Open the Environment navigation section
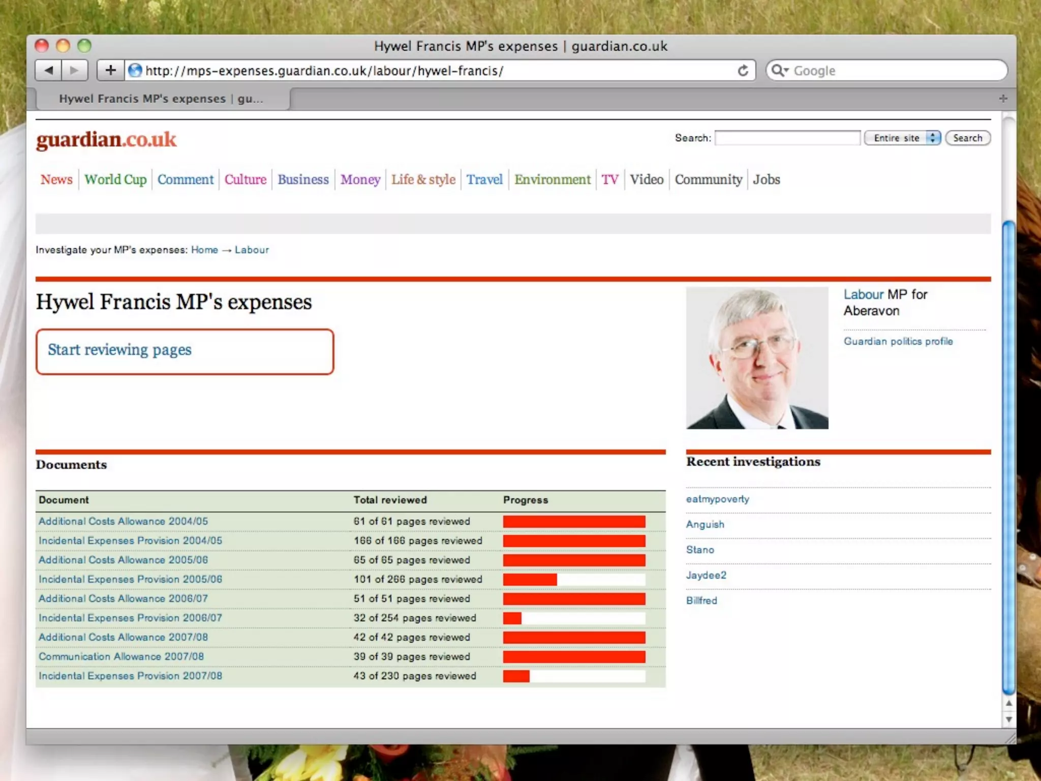The width and height of the screenshot is (1041, 781). click(552, 179)
